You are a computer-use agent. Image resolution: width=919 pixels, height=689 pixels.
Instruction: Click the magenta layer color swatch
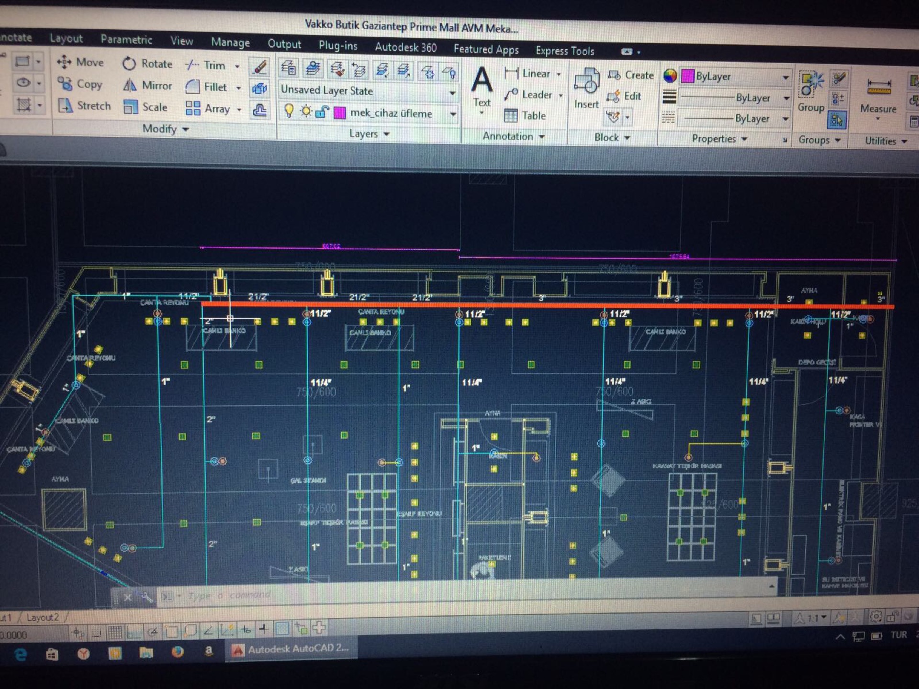click(339, 113)
